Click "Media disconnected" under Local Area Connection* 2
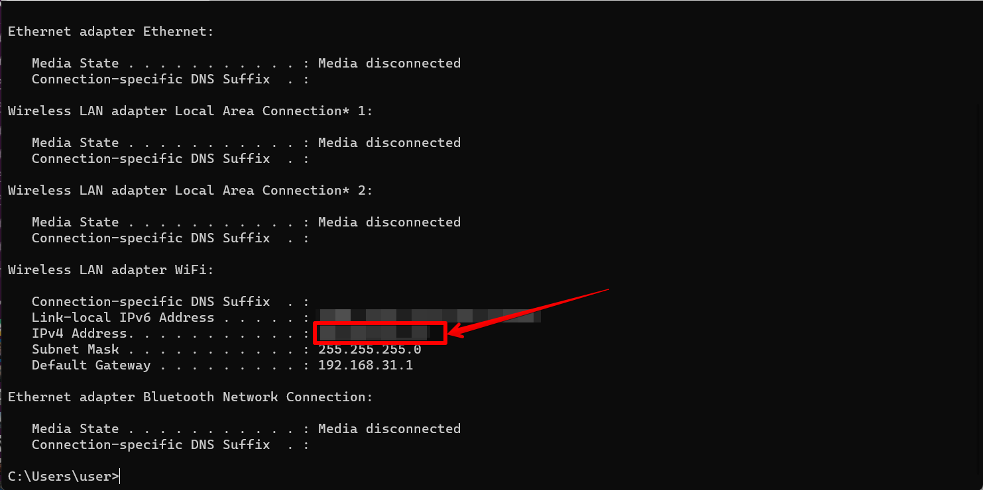The height and width of the screenshot is (490, 983). click(389, 222)
